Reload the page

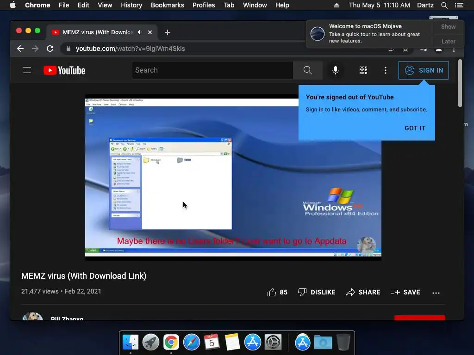pyautogui.click(x=50, y=49)
